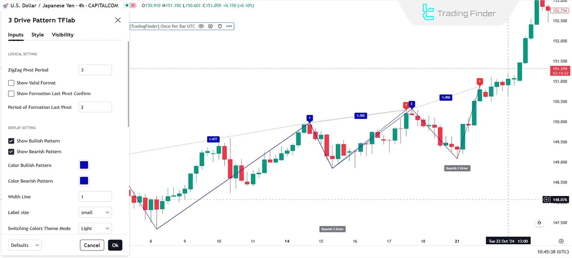
Task: Open the Defaults dropdown menu
Action: [x=25, y=245]
